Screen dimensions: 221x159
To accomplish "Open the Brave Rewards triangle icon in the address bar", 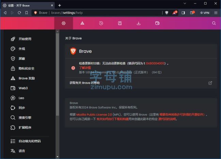I will (175, 13).
